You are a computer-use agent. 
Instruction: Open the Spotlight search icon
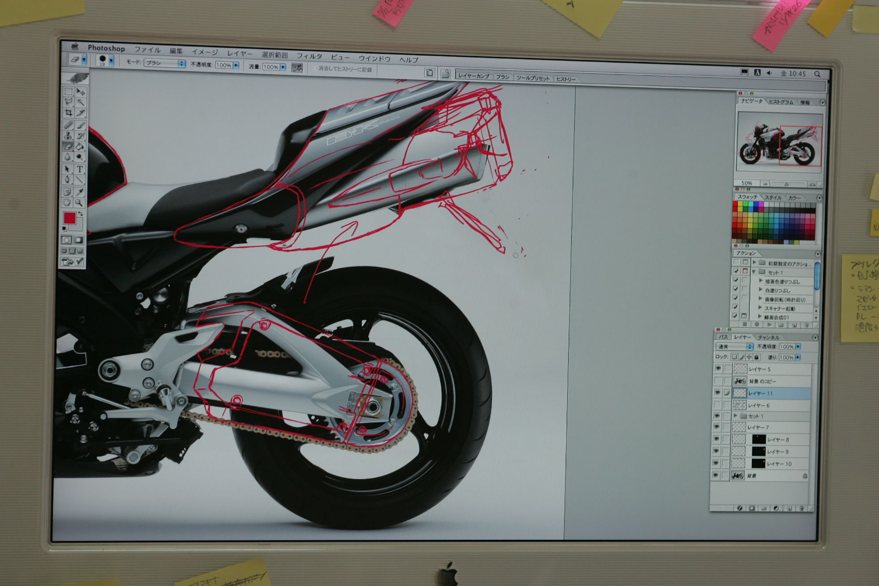(x=817, y=74)
